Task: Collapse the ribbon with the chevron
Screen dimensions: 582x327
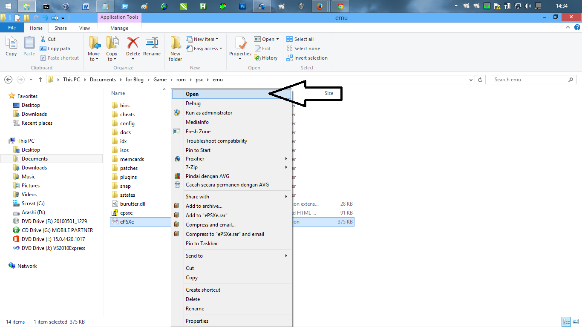Action: [568, 27]
